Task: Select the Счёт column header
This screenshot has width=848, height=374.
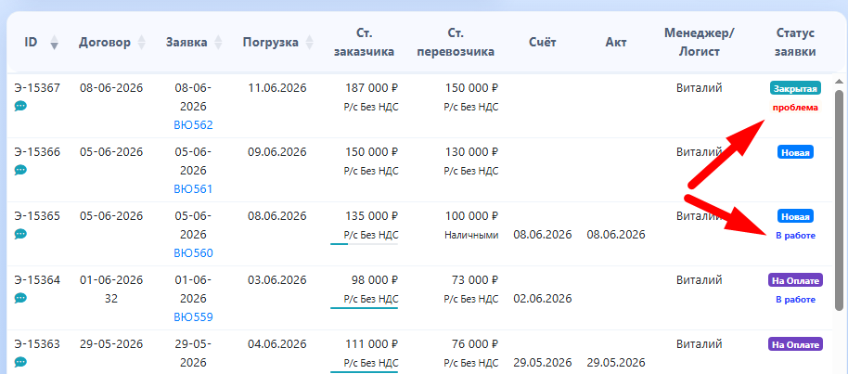Action: click(x=543, y=43)
